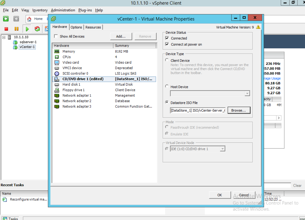Click the Virtual Device Node radio button
305x220 pixels.
167,149
